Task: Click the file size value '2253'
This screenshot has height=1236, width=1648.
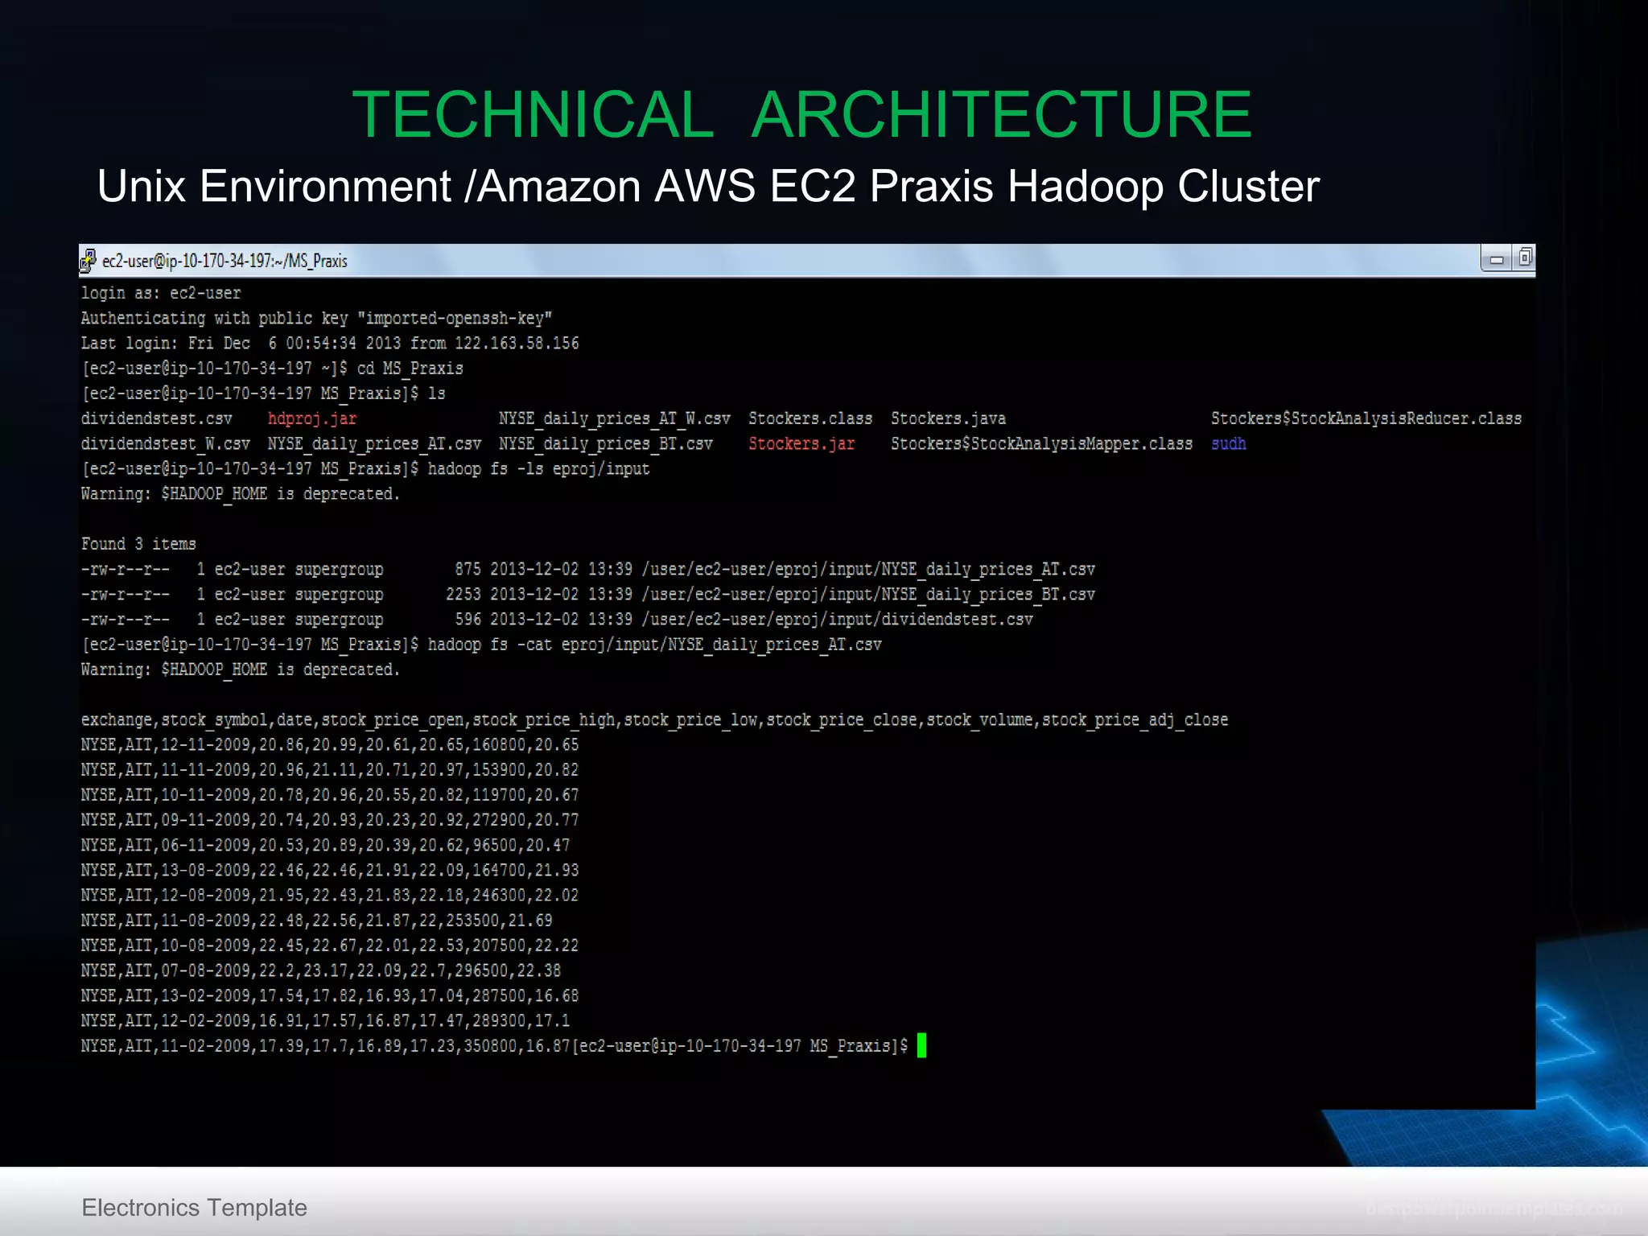Action: [x=463, y=594]
